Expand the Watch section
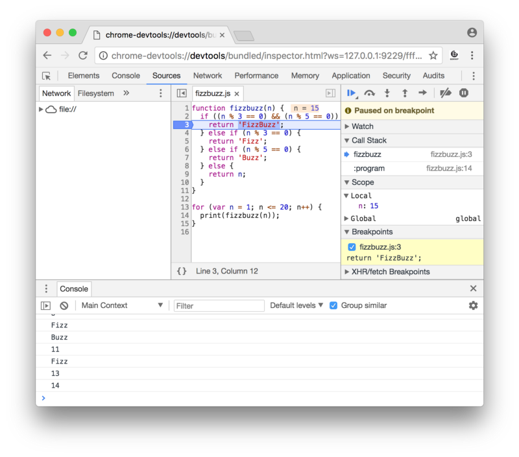 tap(362, 126)
